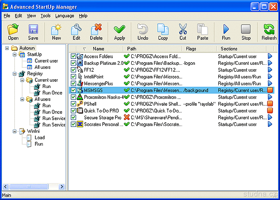Open the Tools menu
This screenshot has height=200, width=280.
[45, 16]
